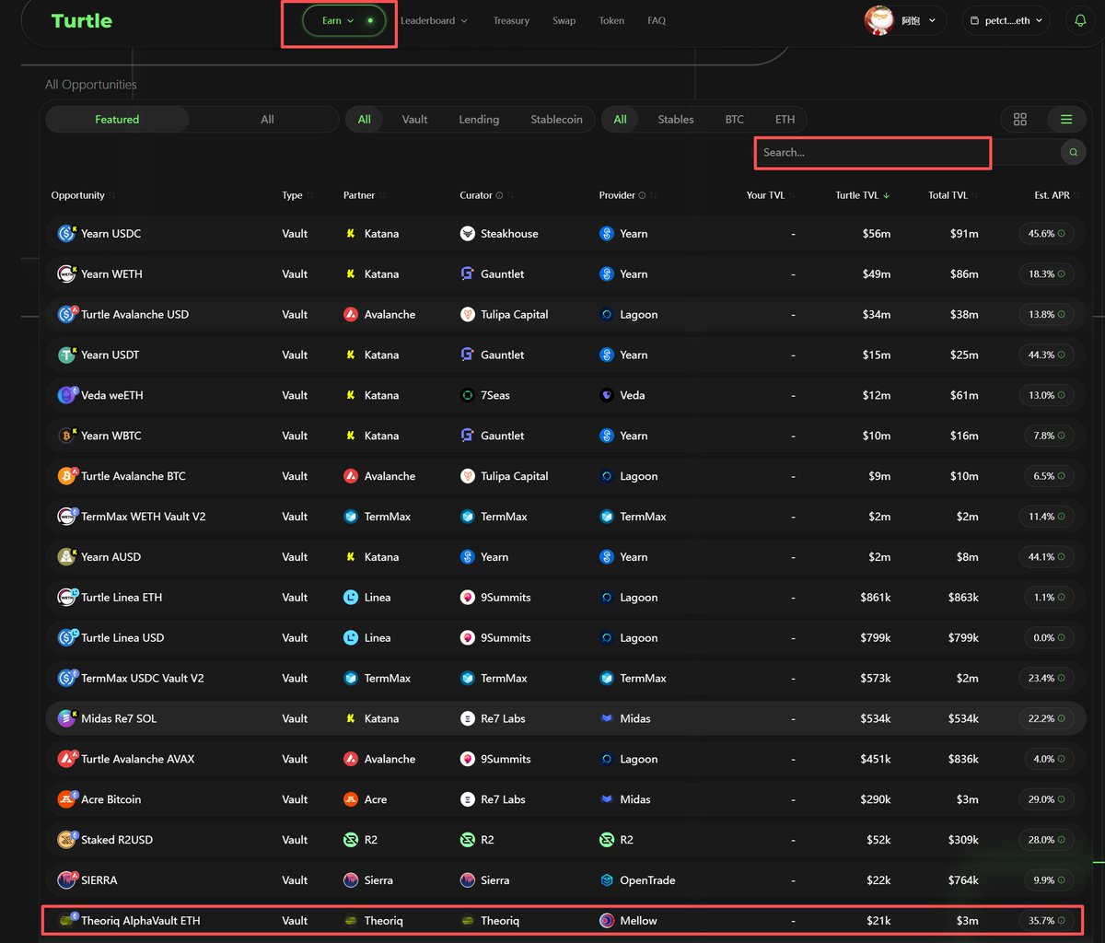The height and width of the screenshot is (943, 1105).
Task: Click the green search magnifier button
Action: point(1073,153)
